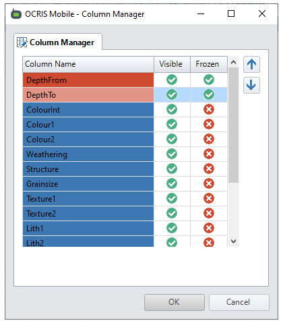Click the move column down arrow

click(251, 86)
